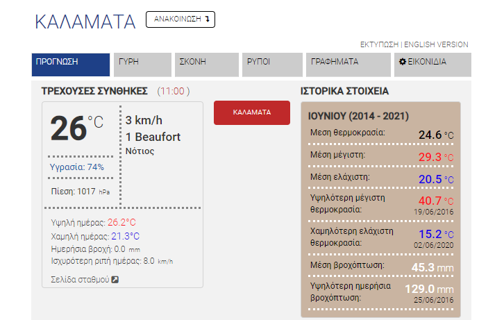Click the 1 Beaufort wind value
Image resolution: width=479 pixels, height=320 pixels.
(x=153, y=137)
